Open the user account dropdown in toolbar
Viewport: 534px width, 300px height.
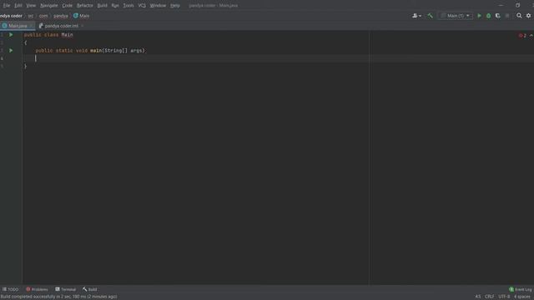416,16
